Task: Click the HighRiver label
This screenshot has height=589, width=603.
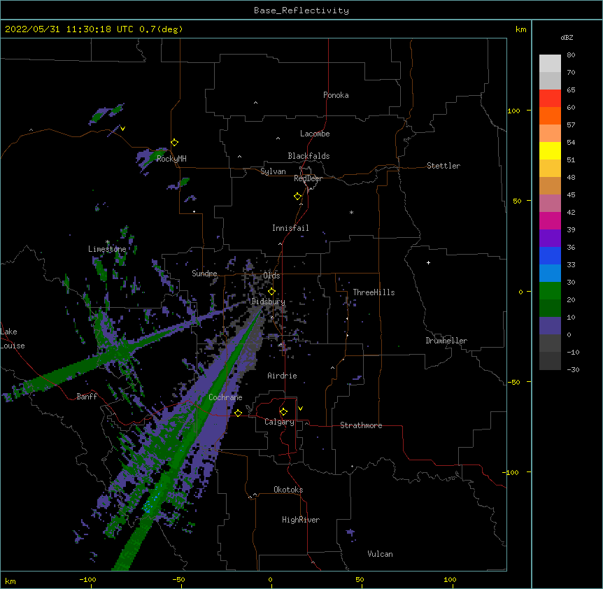Action: point(301,520)
